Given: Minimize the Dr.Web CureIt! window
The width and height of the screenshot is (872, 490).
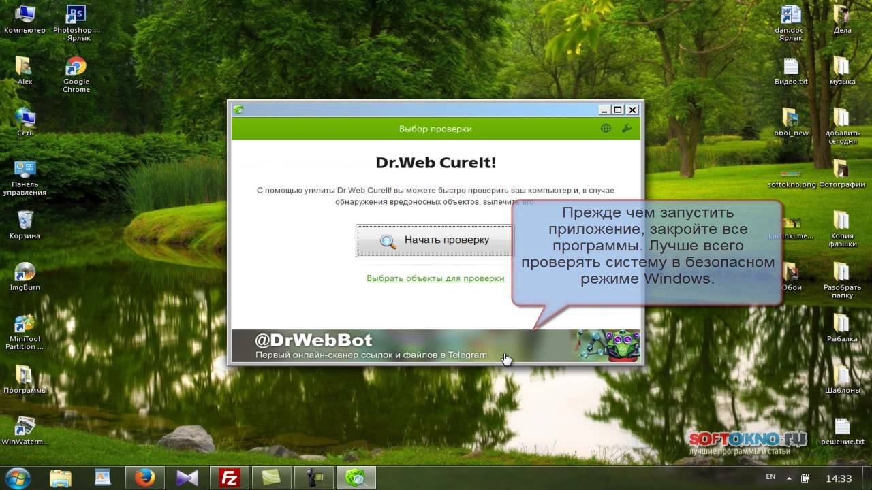Looking at the screenshot, I should (604, 110).
